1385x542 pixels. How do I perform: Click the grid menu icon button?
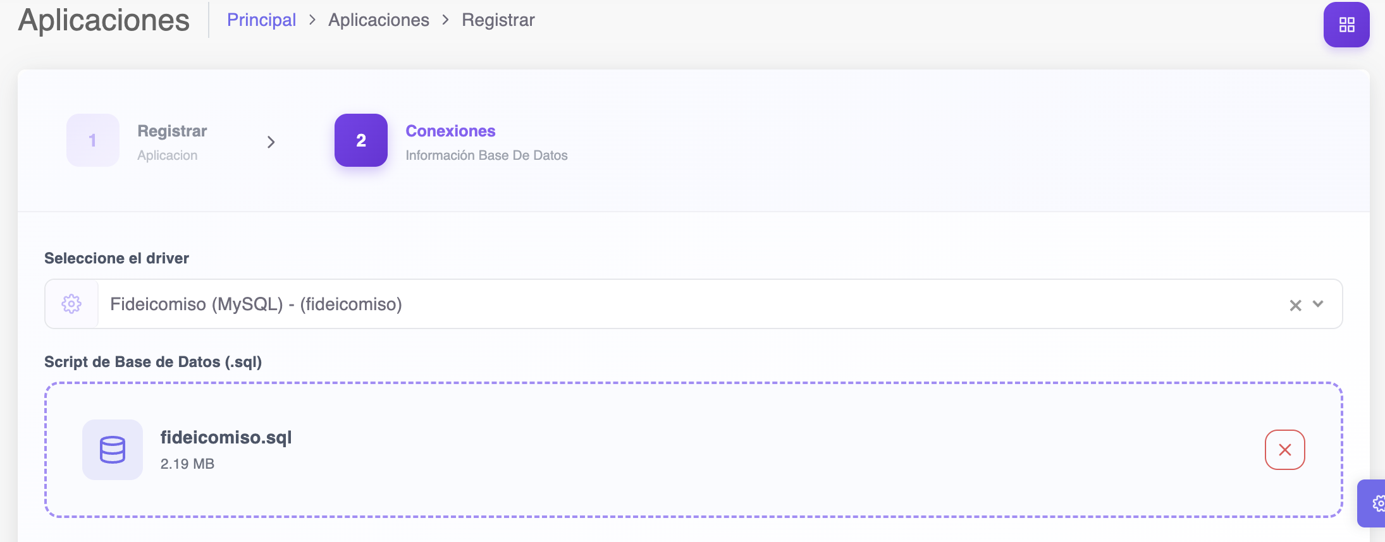(1346, 25)
